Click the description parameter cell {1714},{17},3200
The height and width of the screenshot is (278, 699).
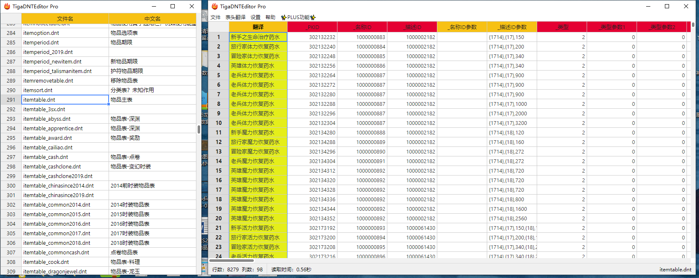click(x=512, y=123)
